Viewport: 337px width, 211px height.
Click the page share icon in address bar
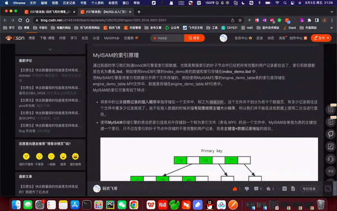[x=233, y=20]
